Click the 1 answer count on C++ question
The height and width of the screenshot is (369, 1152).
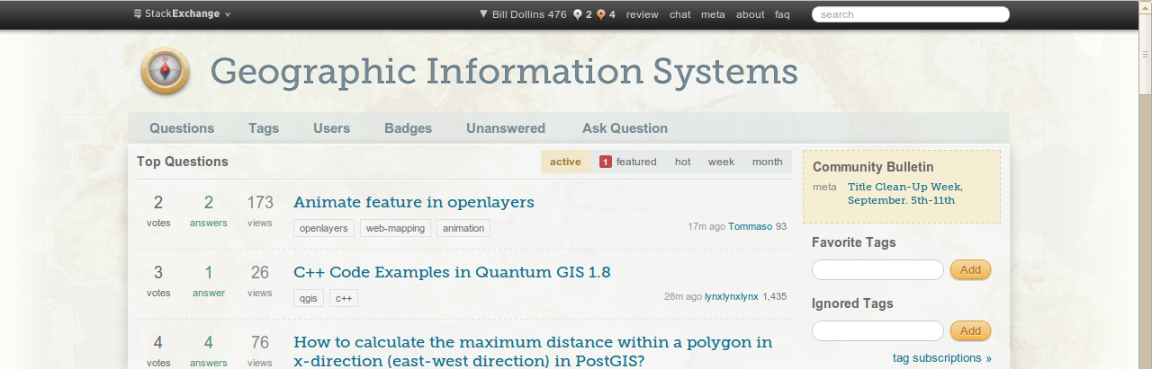pyautogui.click(x=209, y=280)
